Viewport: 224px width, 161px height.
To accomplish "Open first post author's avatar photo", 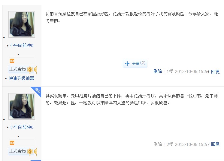I will click(x=22, y=24).
